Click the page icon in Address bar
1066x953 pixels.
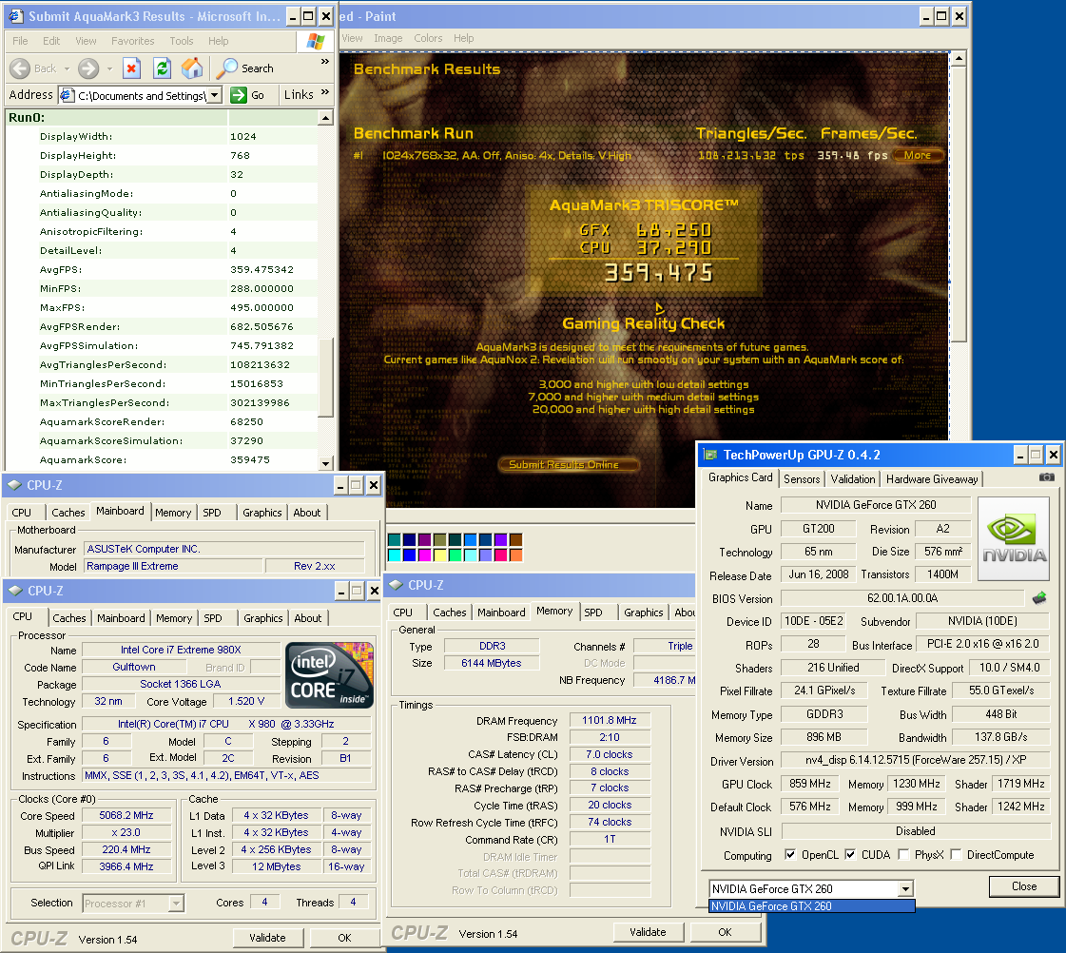coord(68,95)
